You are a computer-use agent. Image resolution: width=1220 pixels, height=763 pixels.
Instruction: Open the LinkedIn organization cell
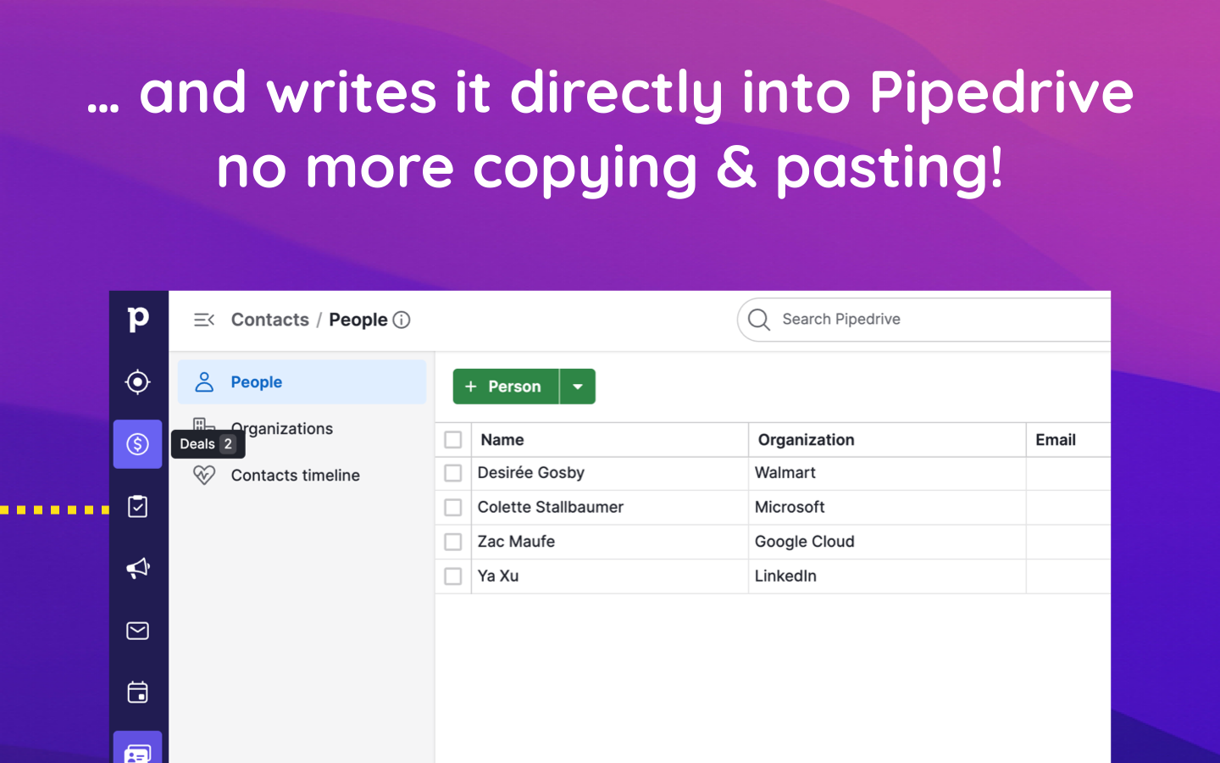[x=785, y=576]
